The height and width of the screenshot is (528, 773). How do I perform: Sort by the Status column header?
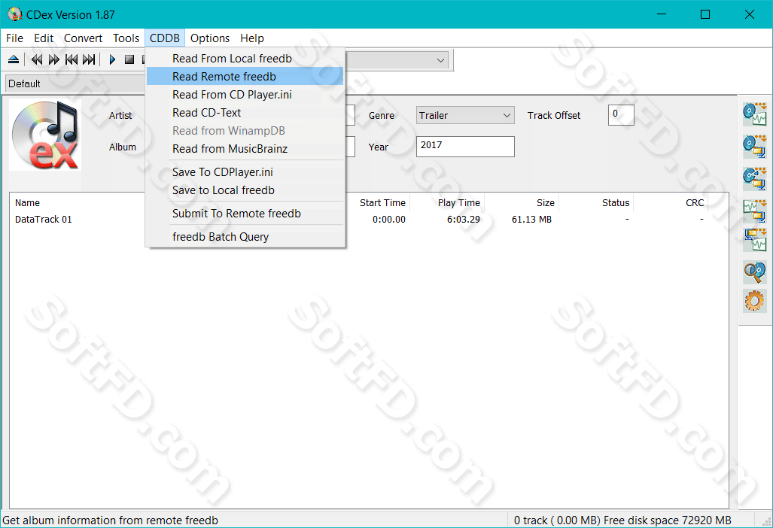tap(615, 203)
